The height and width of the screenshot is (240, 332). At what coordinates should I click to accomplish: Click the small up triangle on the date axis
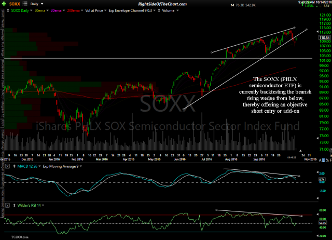[x=300, y=151]
